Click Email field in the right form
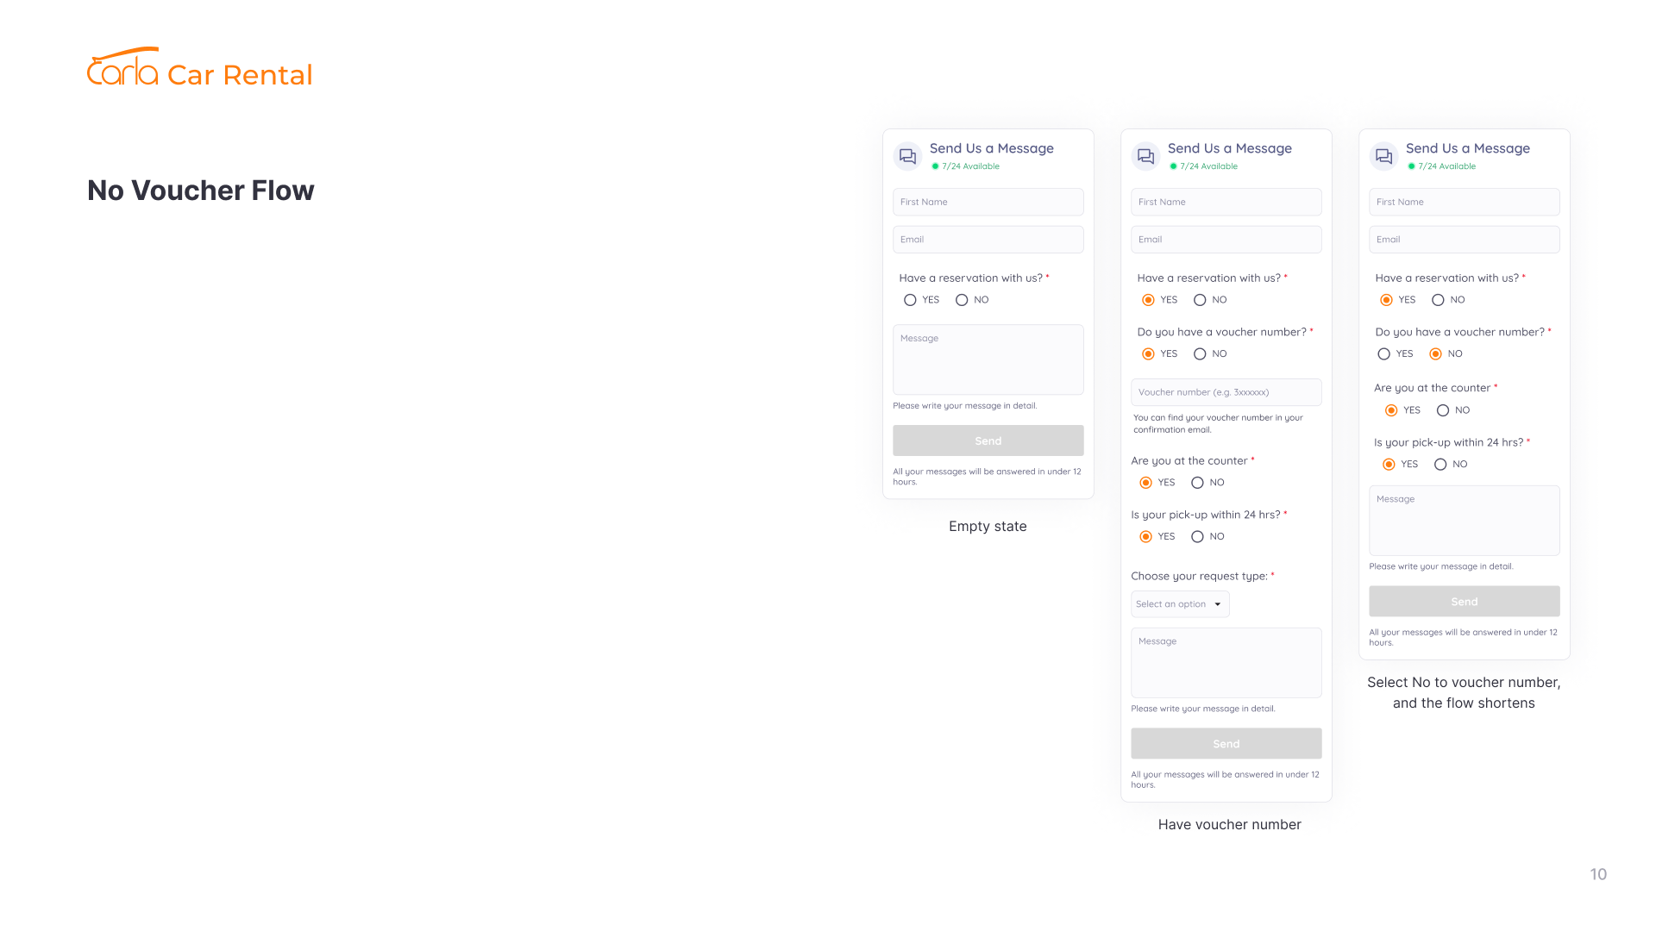 [1464, 240]
